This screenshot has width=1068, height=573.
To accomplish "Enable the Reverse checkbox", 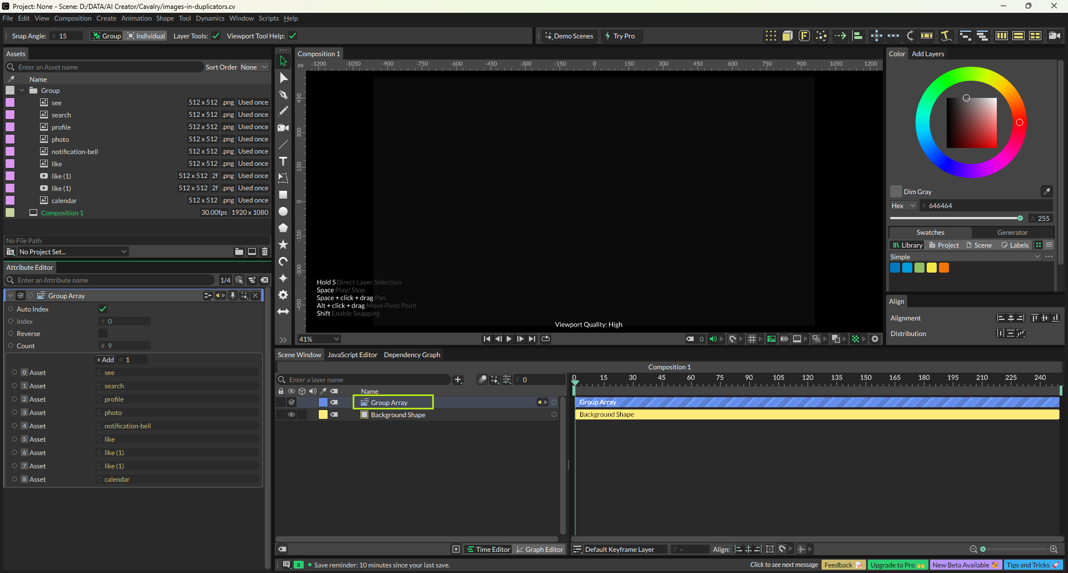I will [x=103, y=333].
